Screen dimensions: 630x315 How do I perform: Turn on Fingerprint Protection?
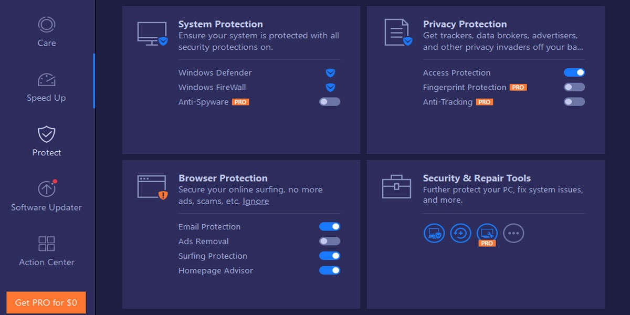574,87
